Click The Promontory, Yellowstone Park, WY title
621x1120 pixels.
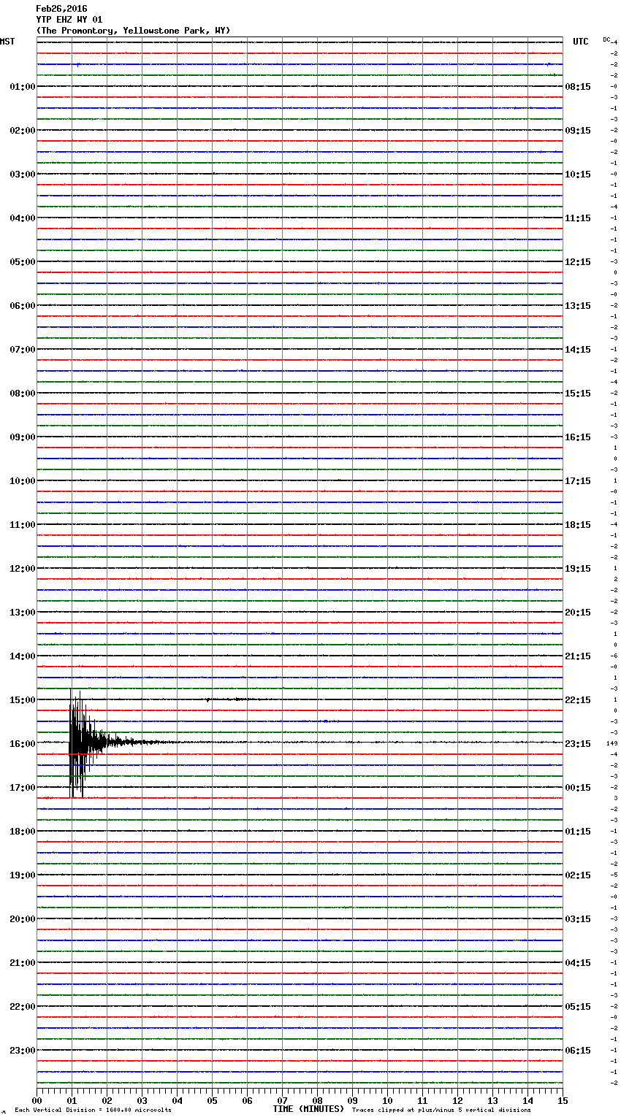pos(133,31)
